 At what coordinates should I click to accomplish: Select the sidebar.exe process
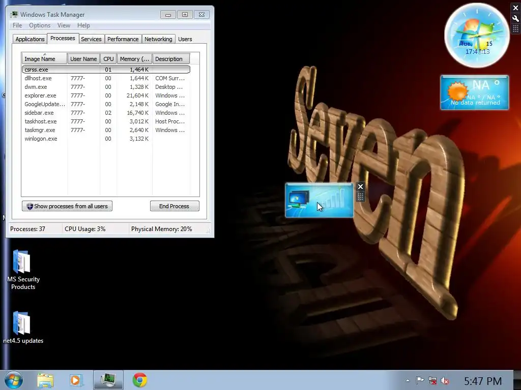(x=106, y=113)
